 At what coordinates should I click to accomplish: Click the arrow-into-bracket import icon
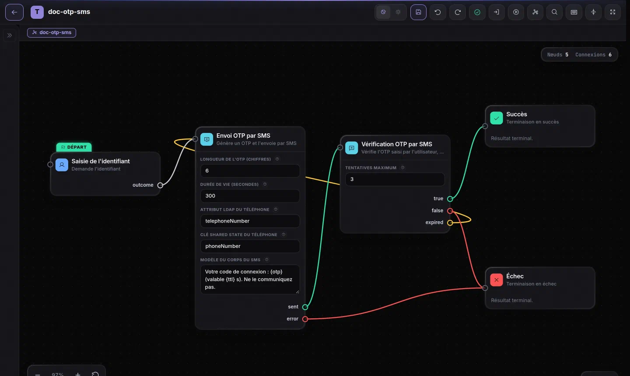tap(497, 12)
